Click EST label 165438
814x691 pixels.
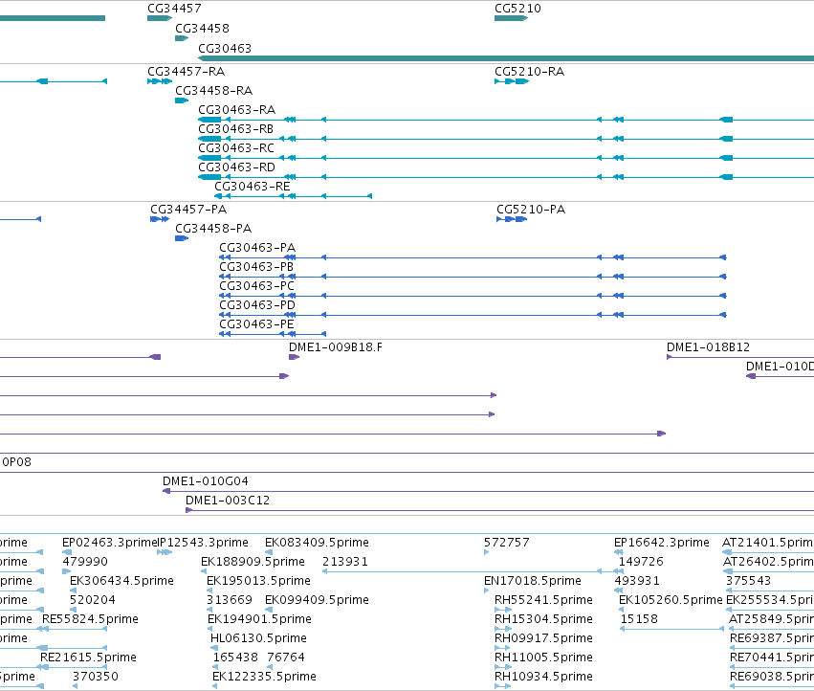click(235, 658)
